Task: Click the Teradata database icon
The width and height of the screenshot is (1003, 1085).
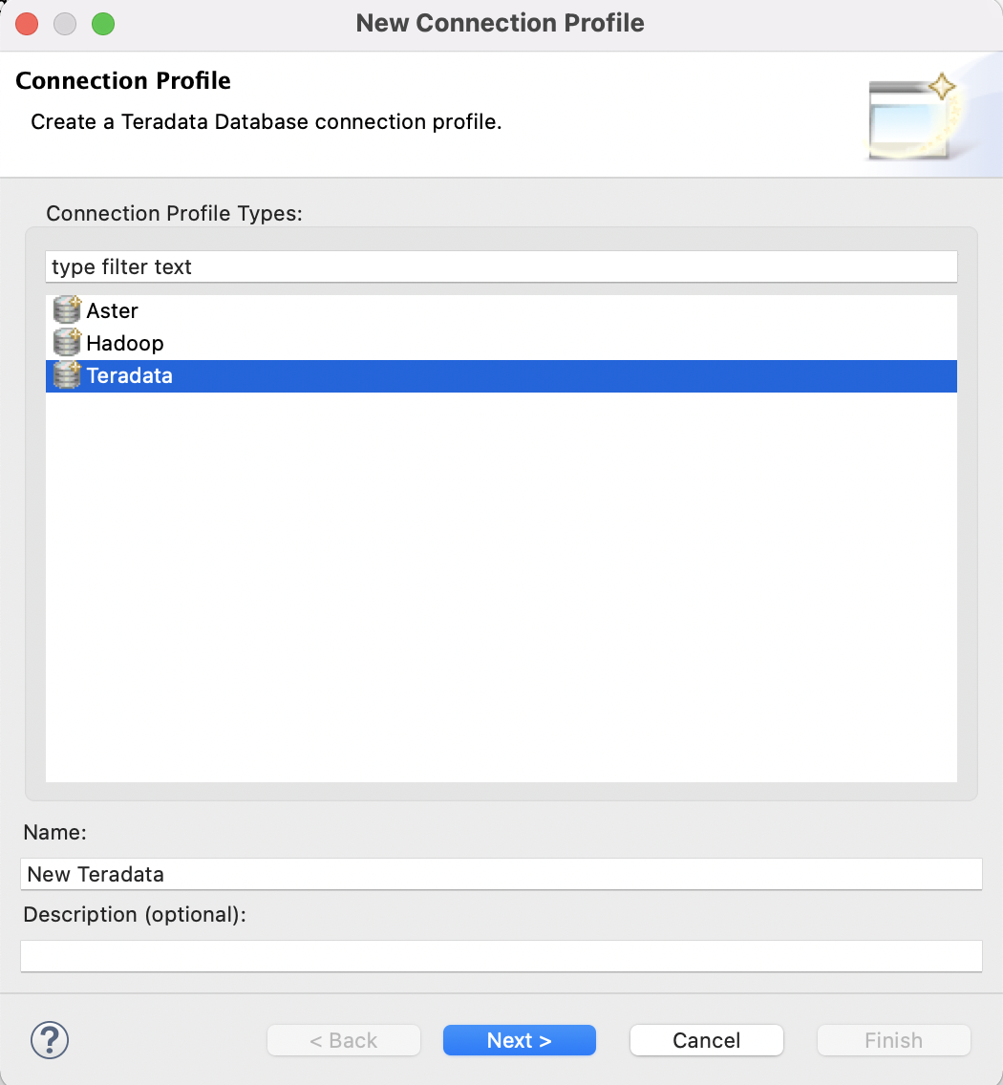Action: [66, 375]
